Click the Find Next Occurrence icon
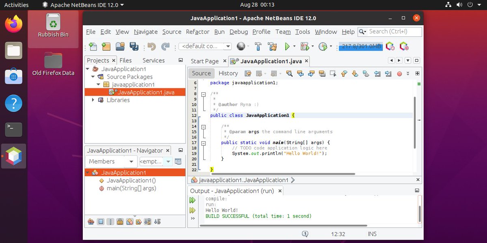The width and height of the screenshot is (487, 243). [x=311, y=73]
